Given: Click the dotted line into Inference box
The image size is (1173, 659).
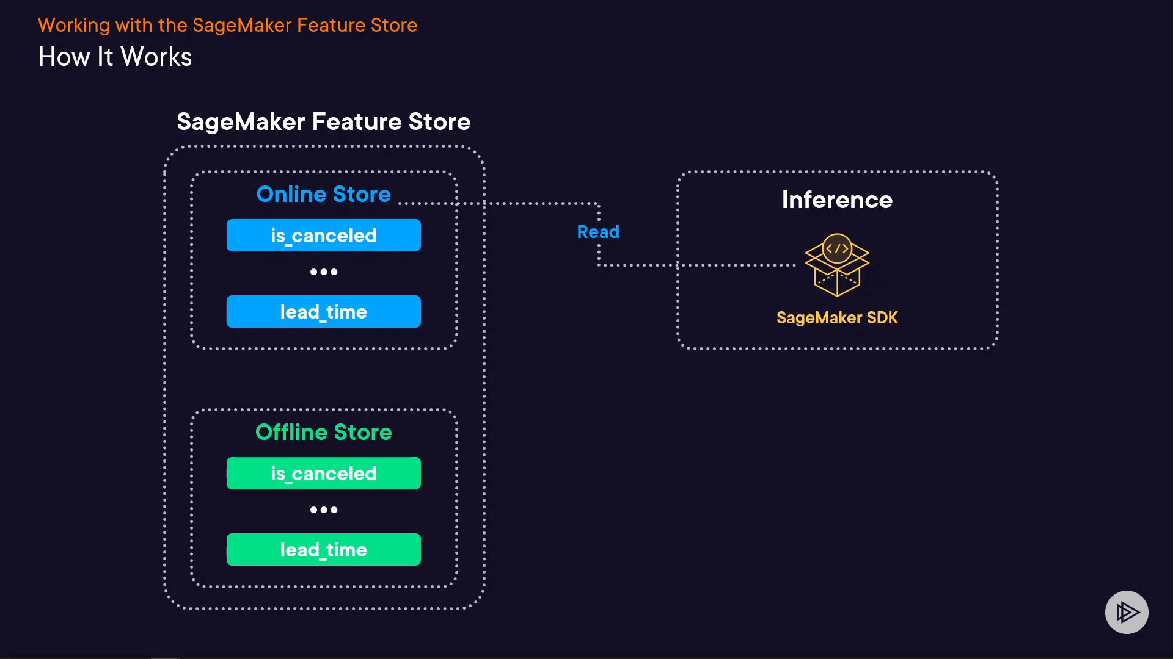Looking at the screenshot, I should [733, 265].
